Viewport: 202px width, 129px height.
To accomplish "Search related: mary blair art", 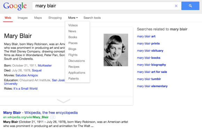I will (146, 36).
